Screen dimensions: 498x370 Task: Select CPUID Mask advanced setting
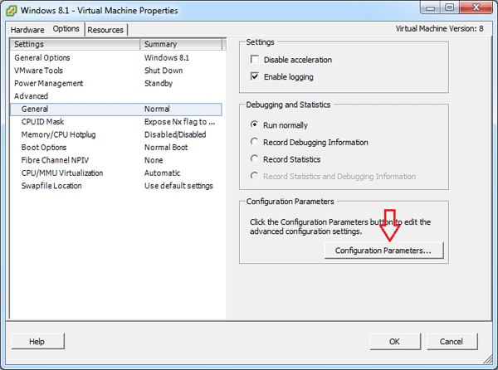(x=42, y=122)
